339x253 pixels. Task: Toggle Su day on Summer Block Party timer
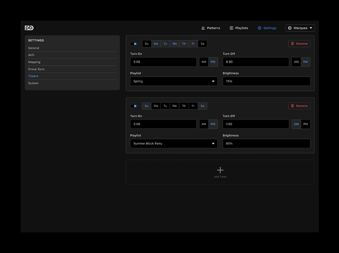click(146, 106)
